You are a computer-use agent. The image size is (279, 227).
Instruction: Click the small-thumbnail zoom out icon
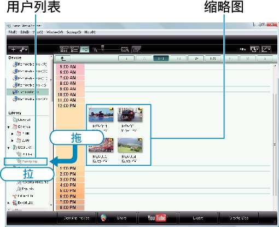coord(95,50)
